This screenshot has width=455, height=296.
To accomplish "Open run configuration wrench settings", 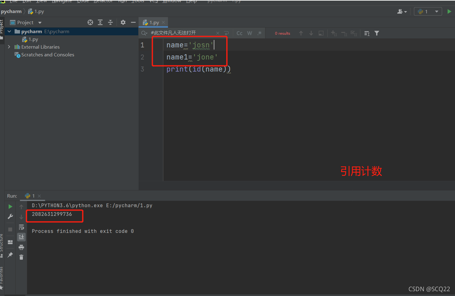I will click(x=10, y=217).
